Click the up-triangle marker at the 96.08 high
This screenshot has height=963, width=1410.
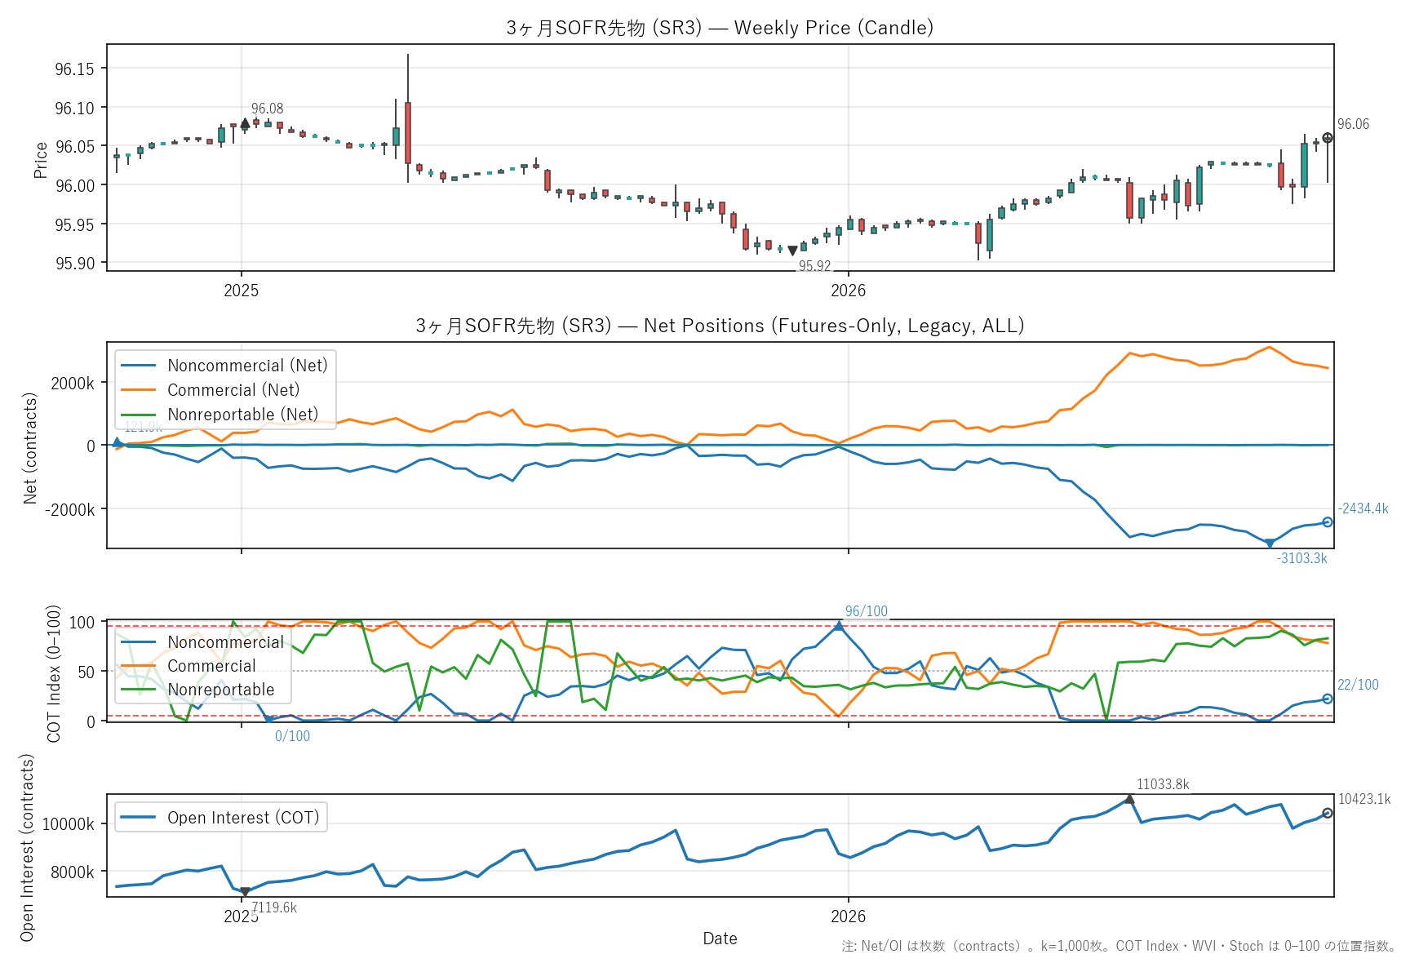246,123
